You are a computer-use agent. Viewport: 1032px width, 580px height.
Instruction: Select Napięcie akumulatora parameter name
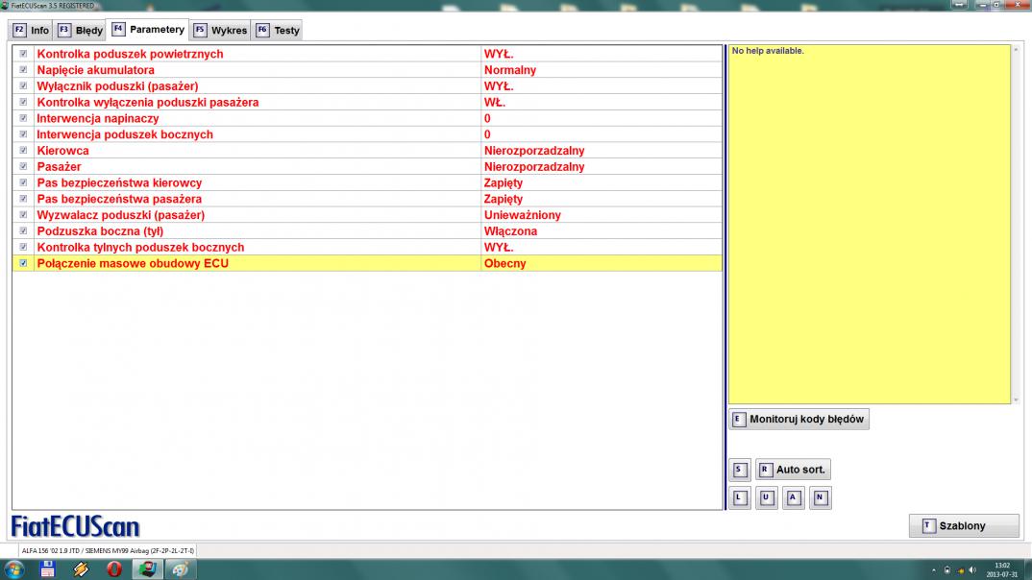click(95, 70)
